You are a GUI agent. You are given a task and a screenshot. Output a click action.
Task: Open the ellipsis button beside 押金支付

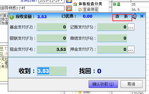pos(131,49)
